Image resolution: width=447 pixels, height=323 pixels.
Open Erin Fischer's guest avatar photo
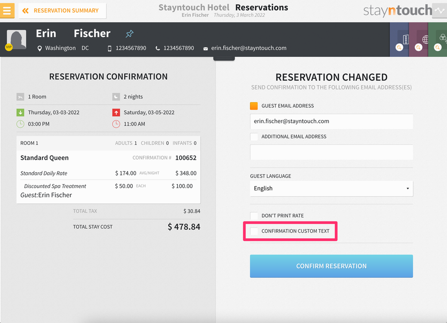click(17, 39)
